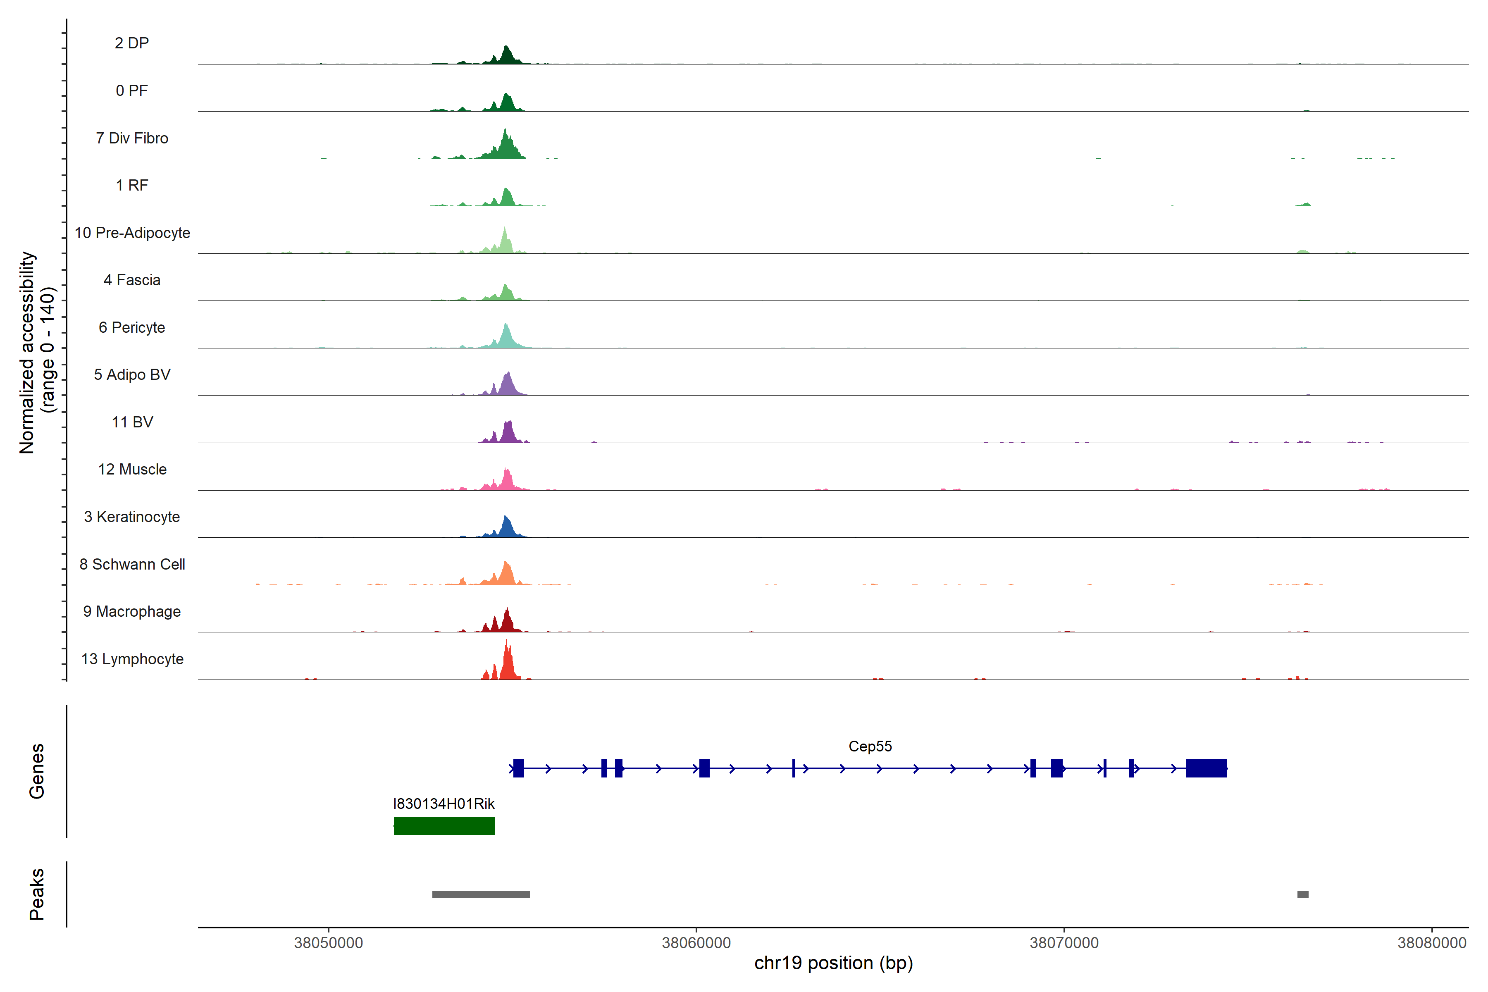1488x992 pixels.
Task: Click the first Cep55 exon block
Action: click(519, 768)
